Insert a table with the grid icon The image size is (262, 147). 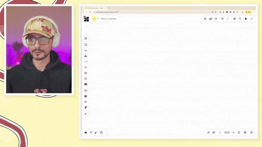click(x=85, y=73)
